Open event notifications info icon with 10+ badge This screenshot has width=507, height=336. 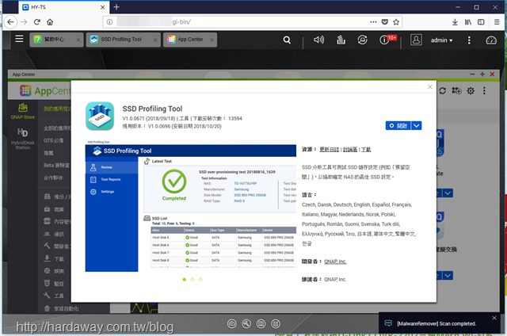click(x=385, y=40)
